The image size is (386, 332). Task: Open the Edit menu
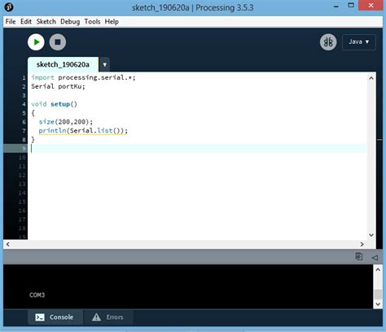coord(26,21)
